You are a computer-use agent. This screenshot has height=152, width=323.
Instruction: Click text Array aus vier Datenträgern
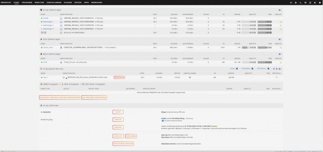(75, 33)
